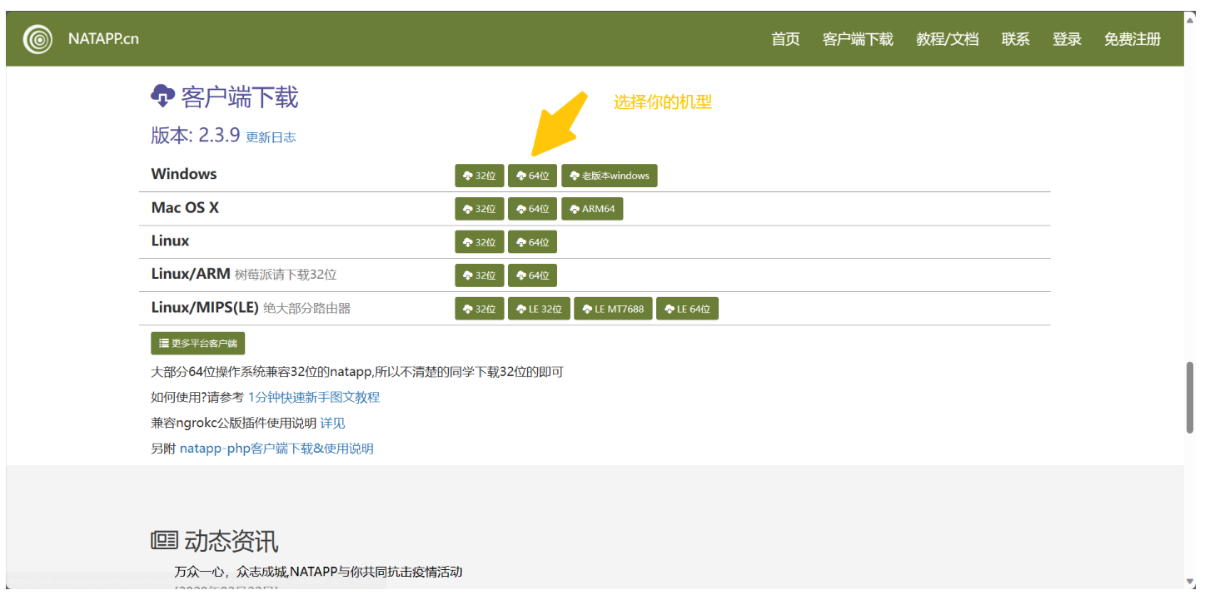Click the page vertical scrollbar thumb
The image size is (1210, 600).
click(1191, 397)
